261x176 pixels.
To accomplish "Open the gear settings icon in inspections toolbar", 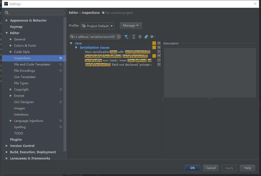I will point(152,37).
